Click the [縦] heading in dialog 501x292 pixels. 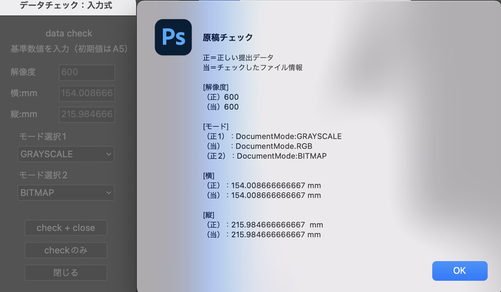click(x=209, y=215)
